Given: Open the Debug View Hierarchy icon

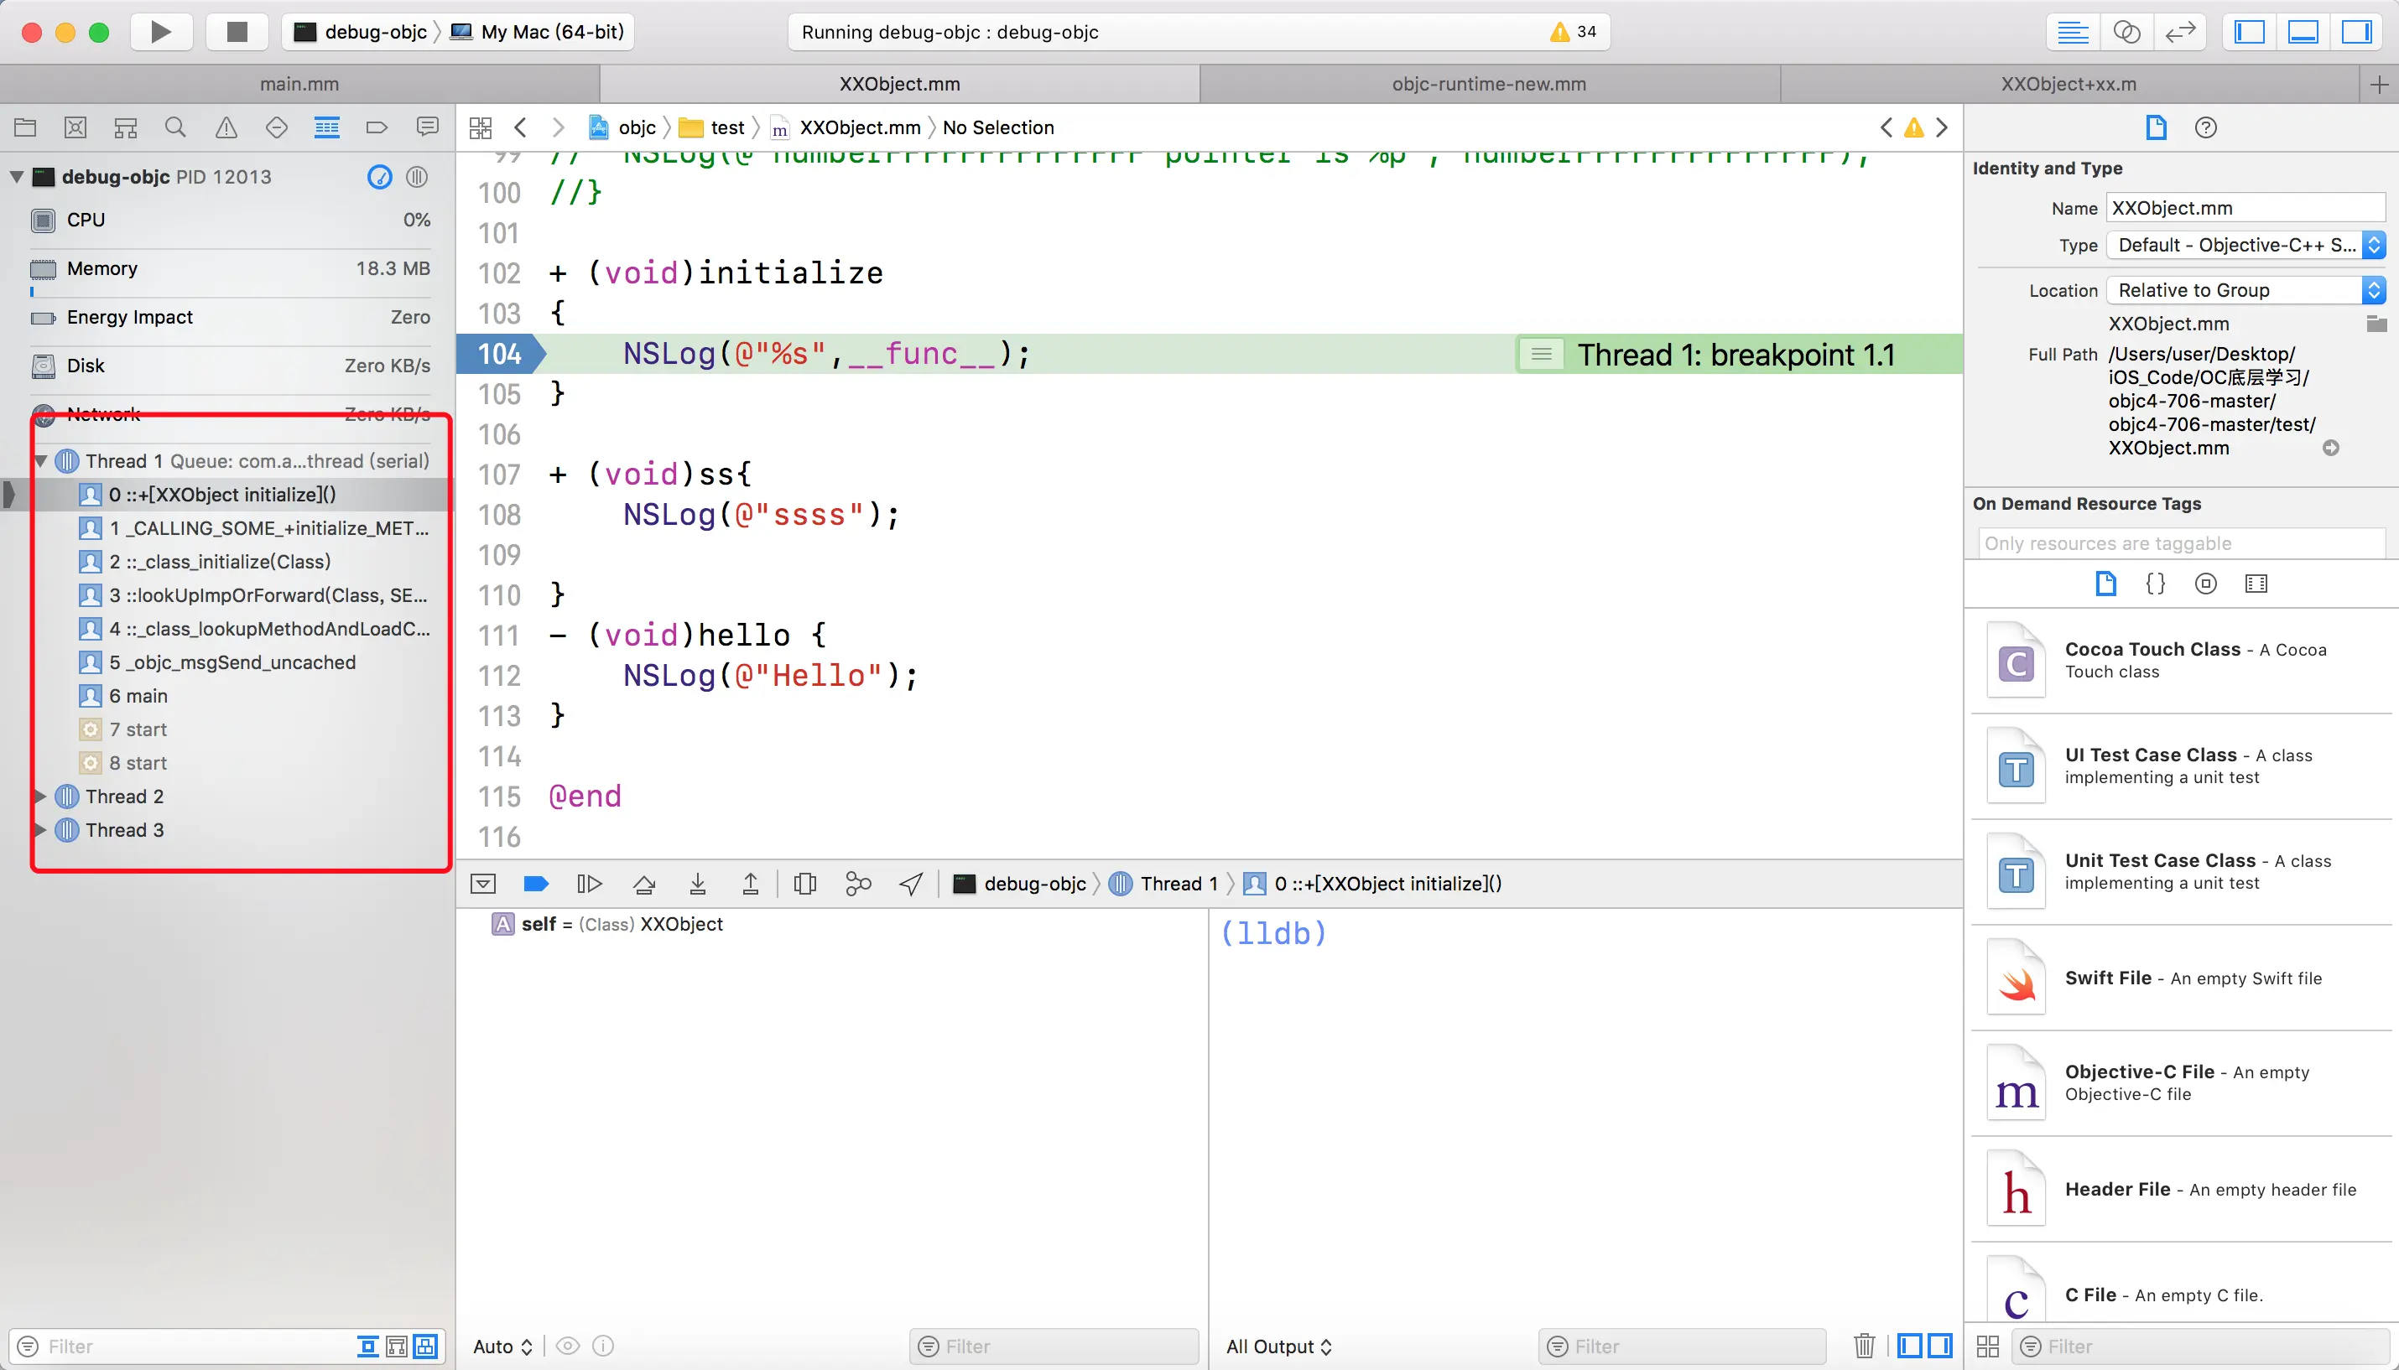Looking at the screenshot, I should click(x=804, y=884).
